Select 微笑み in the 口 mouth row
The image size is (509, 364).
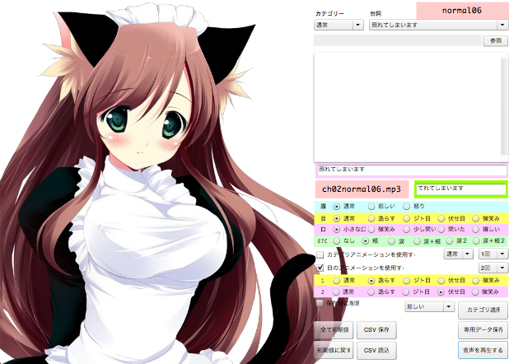pos(371,230)
